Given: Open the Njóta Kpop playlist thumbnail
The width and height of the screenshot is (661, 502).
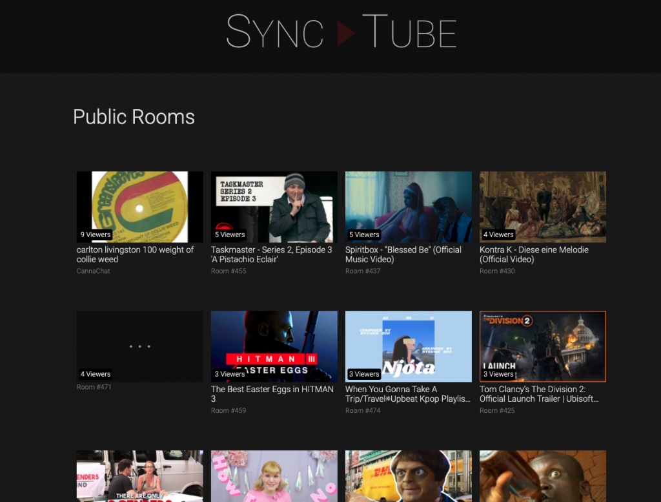Looking at the screenshot, I should pyautogui.click(x=408, y=346).
